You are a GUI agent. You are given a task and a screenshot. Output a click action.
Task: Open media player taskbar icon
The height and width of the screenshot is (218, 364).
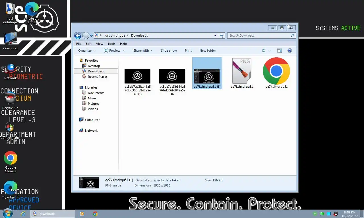pyautogui.click(x=82, y=214)
